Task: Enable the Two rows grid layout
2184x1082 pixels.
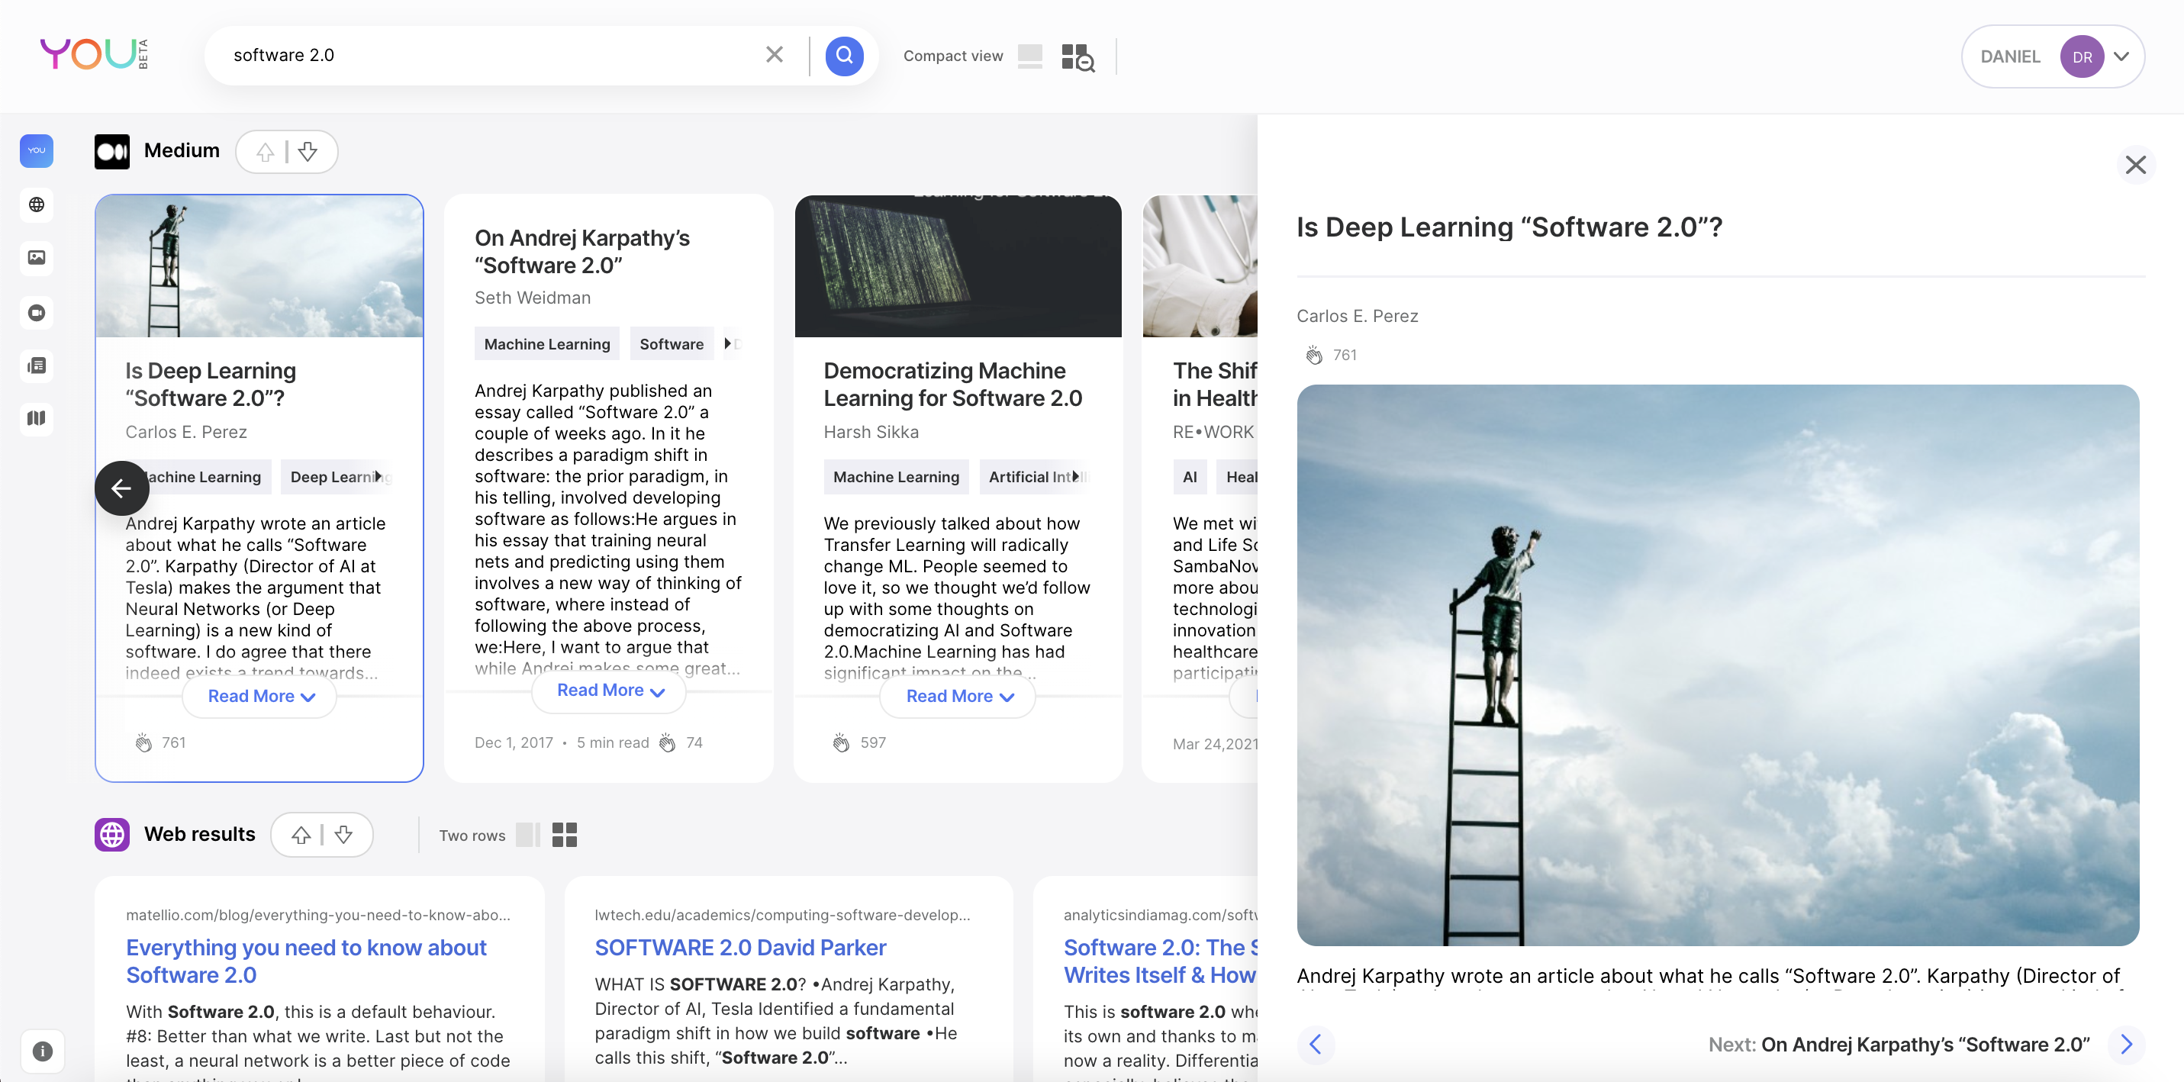Action: click(x=564, y=835)
